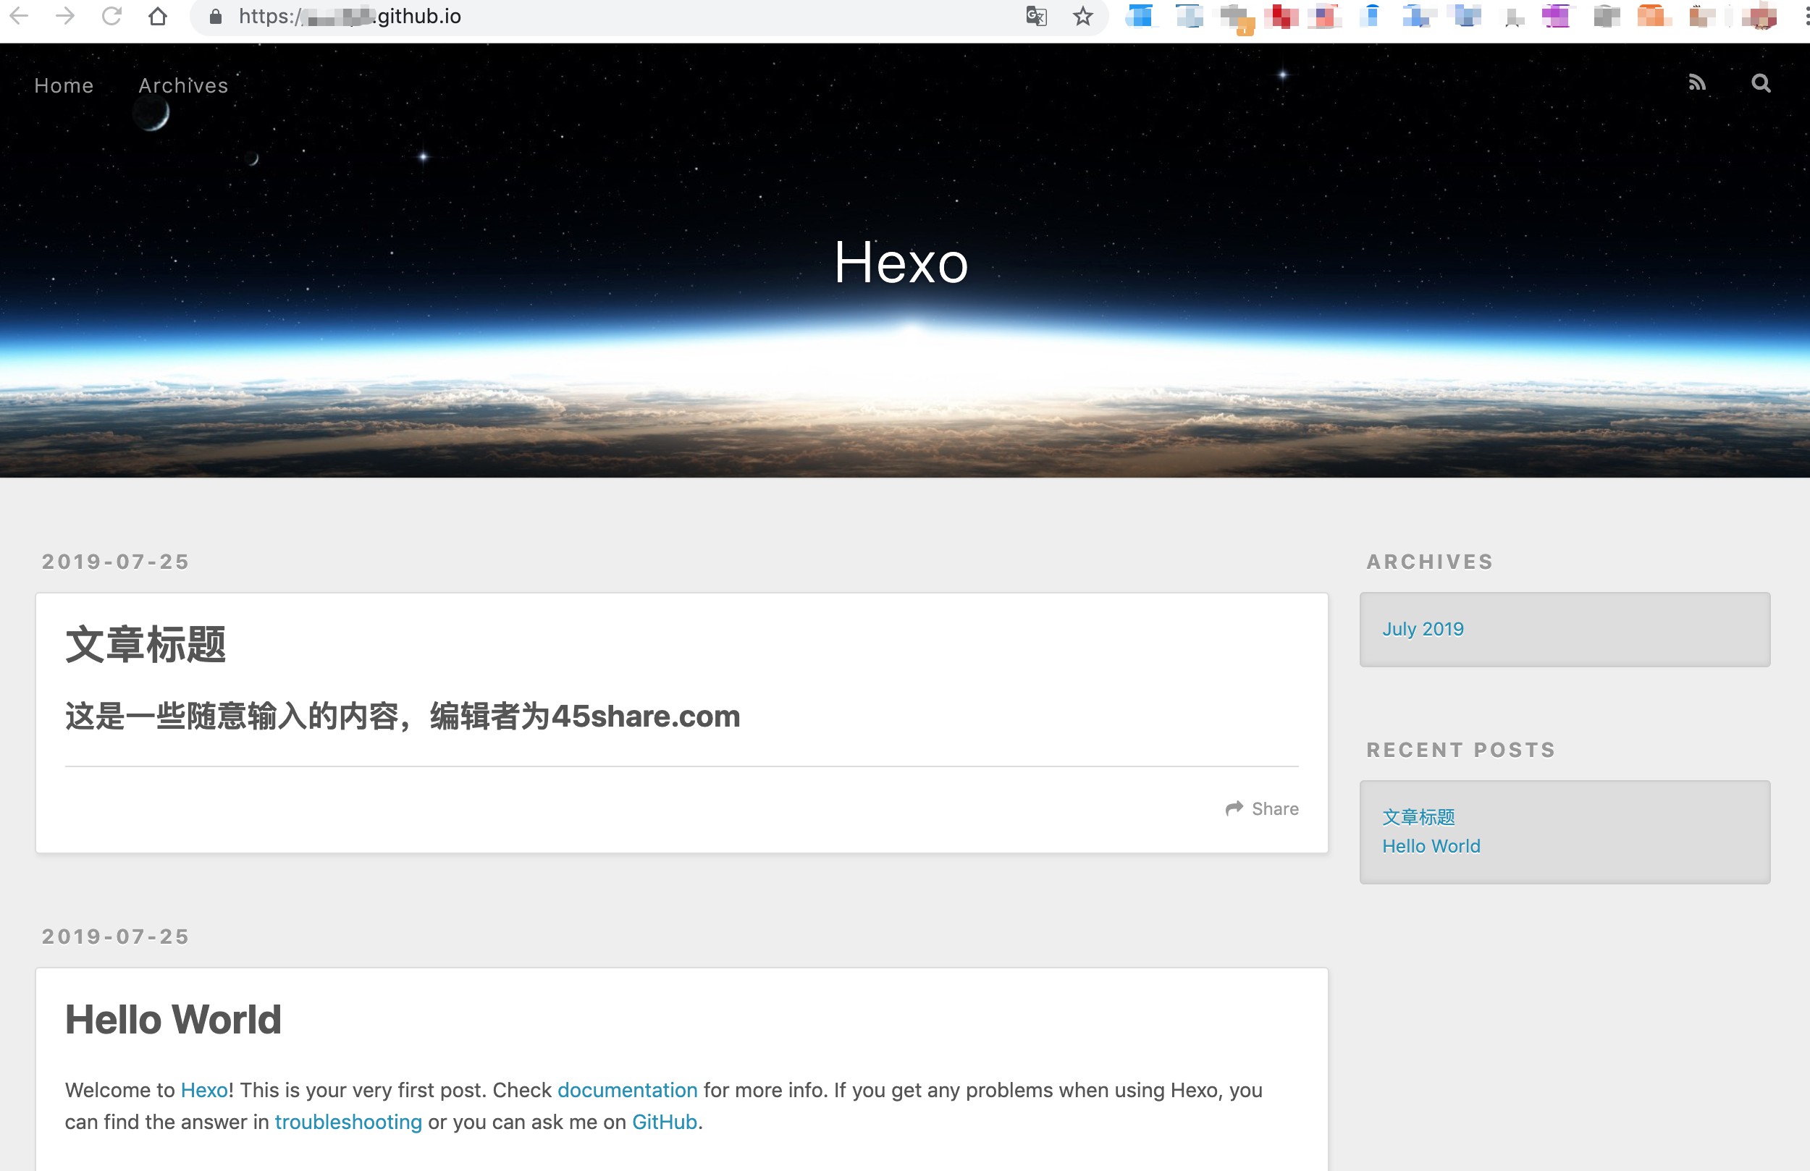Click the browser back arrow
The image size is (1810, 1171).
20,16
